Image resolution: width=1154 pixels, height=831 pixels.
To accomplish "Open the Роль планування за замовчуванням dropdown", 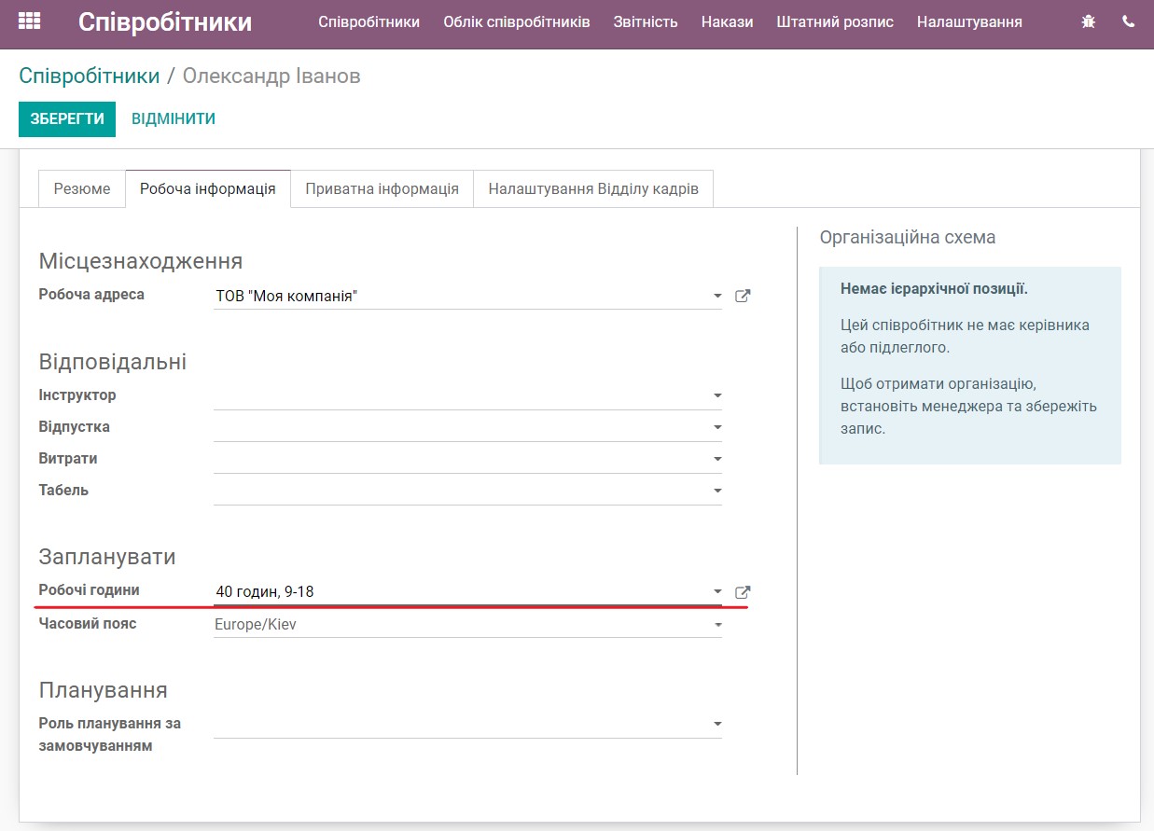I will click(716, 723).
